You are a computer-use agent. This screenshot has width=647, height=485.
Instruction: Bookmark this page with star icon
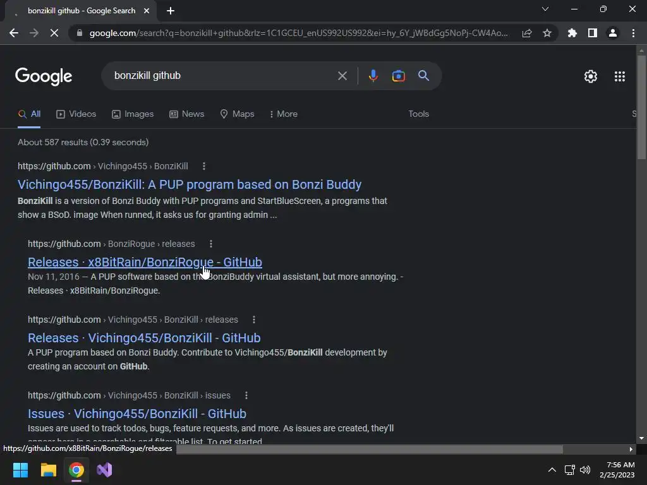point(547,33)
